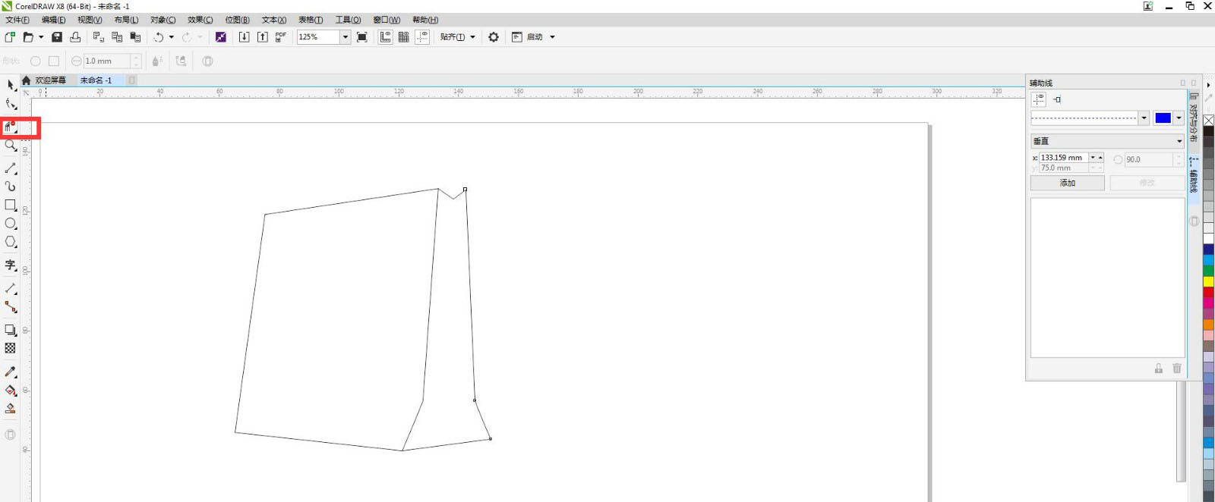This screenshot has height=502, width=1215.
Task: Select the Text tool
Action: (x=11, y=265)
